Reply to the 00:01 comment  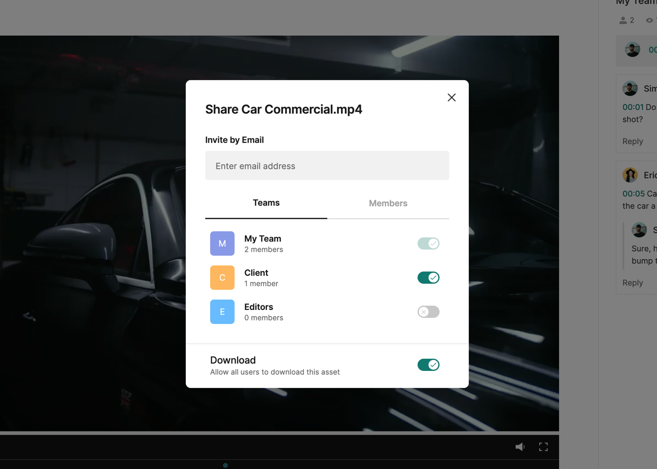coord(633,141)
